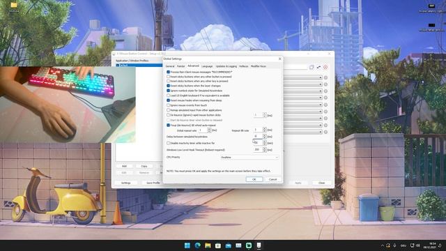Viewport: 446px width, 251px height.
Task: Open the Modifier Keys tab
Action: click(x=259, y=66)
